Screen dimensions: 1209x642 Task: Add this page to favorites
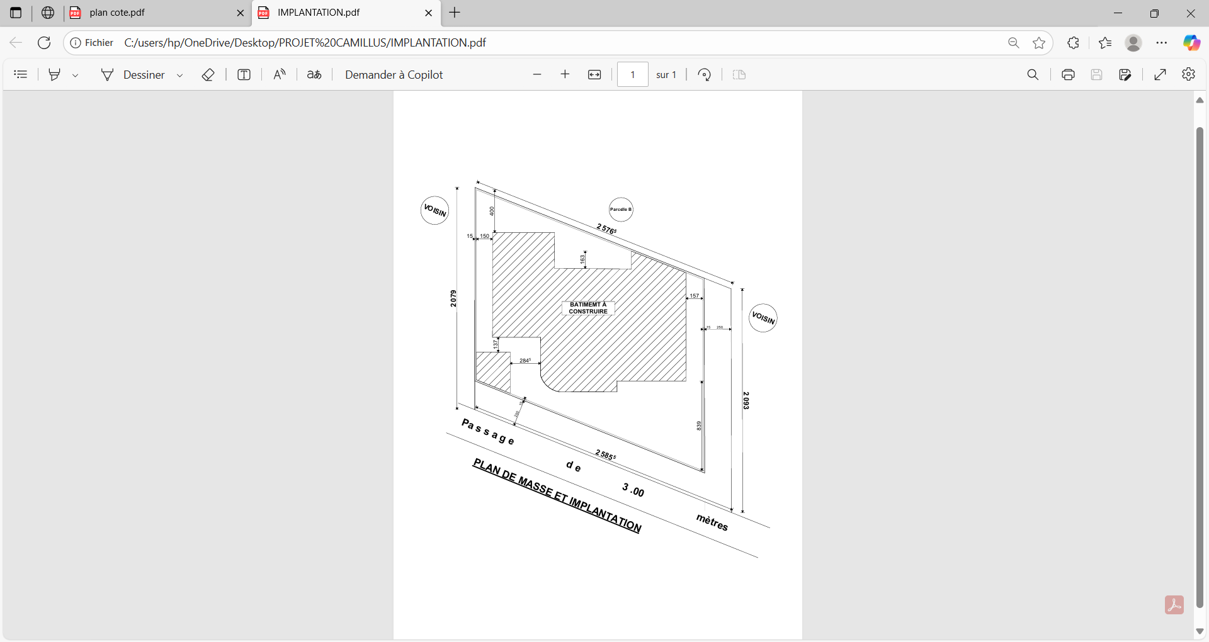[1039, 43]
